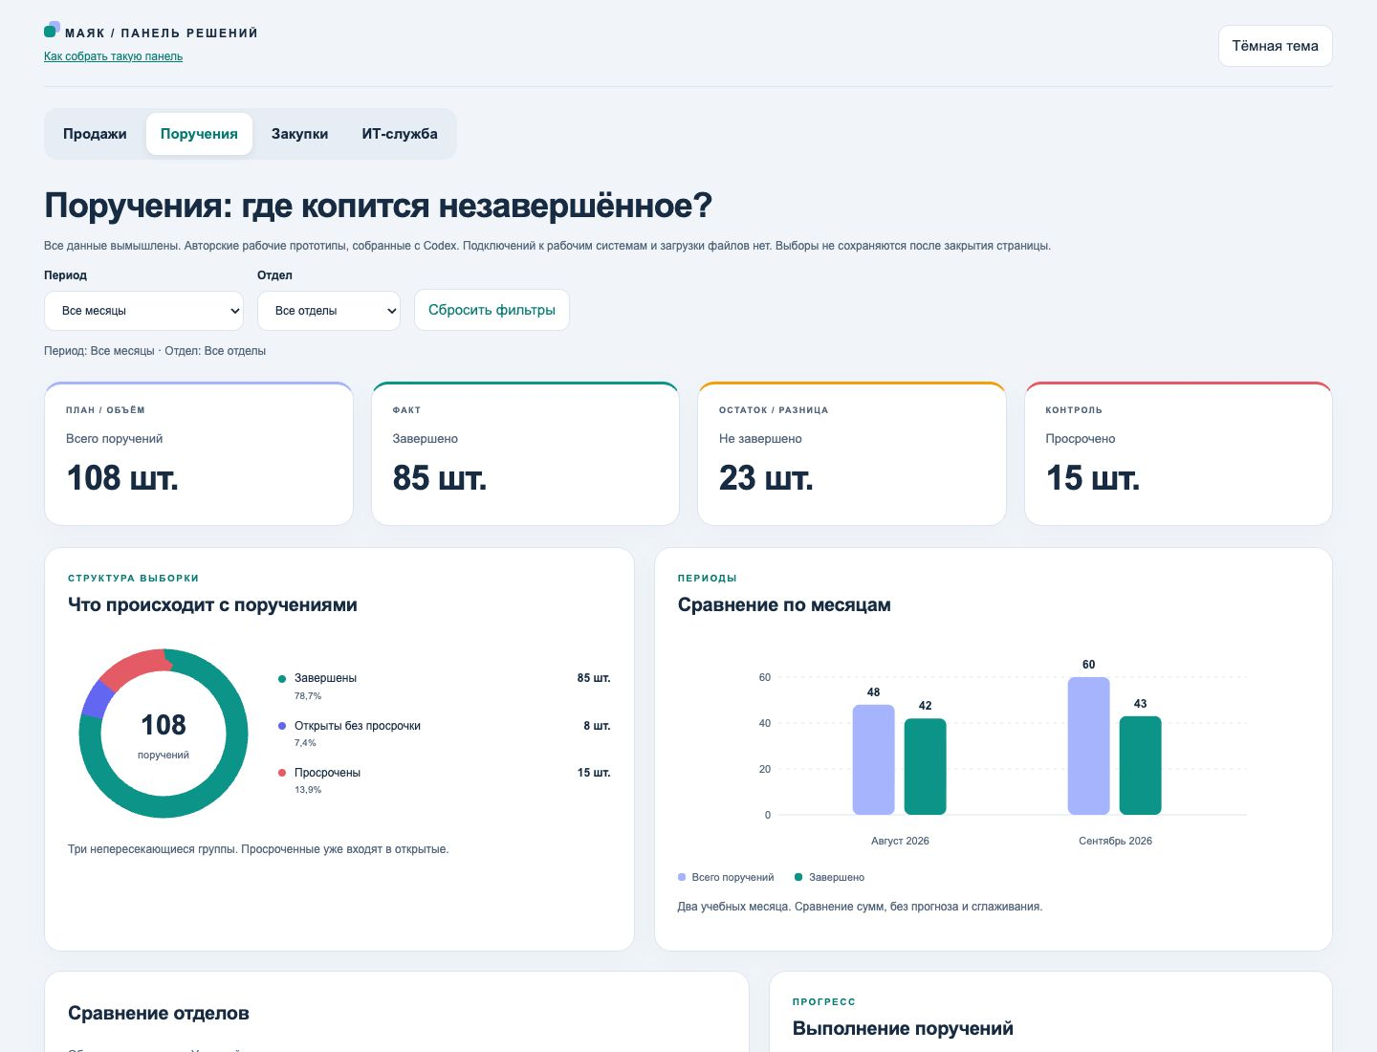This screenshot has width=1377, height=1052.
Task: Click the Завершены legend row label
Action: click(x=325, y=678)
